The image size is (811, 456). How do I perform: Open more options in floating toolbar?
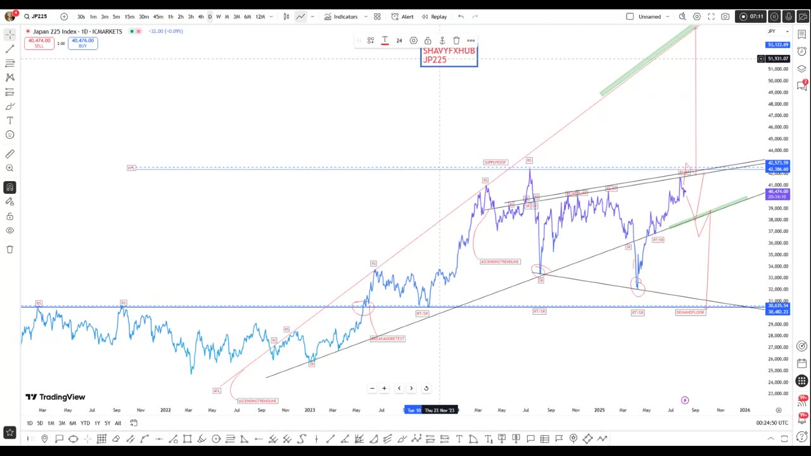pyautogui.click(x=471, y=41)
